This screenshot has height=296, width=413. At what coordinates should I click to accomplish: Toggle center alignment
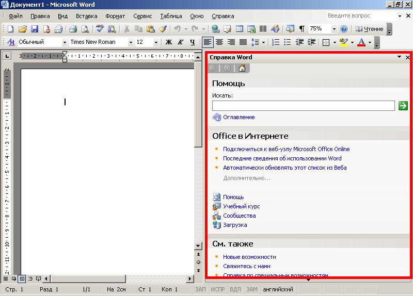219,42
